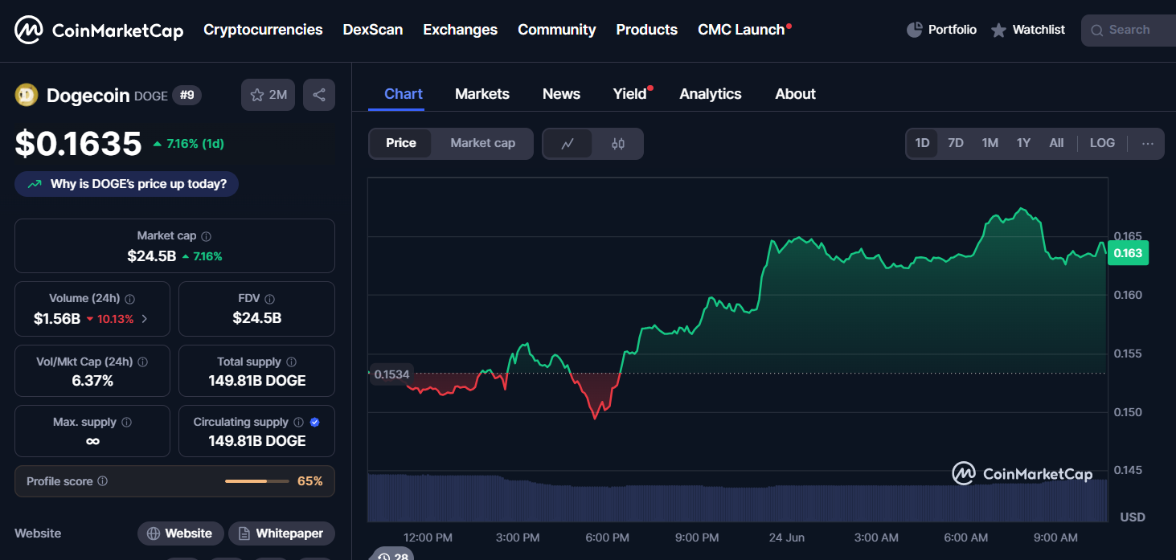Screen dimensions: 1176x560
Task: Click Max. supply info icon
Action: point(126,423)
